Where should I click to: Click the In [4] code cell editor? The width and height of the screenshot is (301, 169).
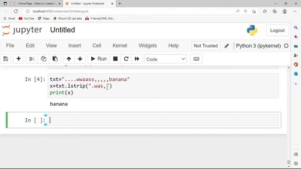[x=163, y=86]
